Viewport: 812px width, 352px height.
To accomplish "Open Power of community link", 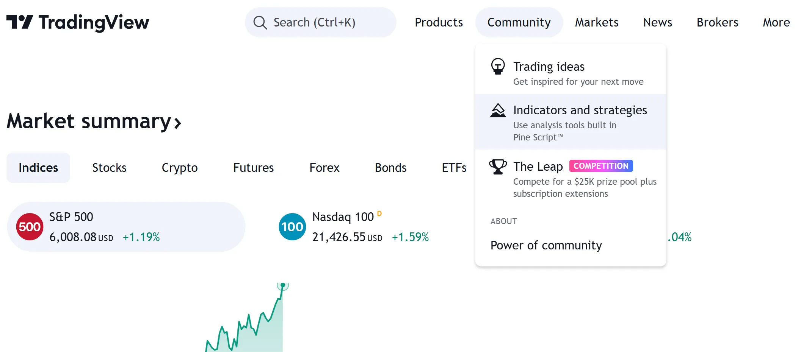I will click(546, 245).
